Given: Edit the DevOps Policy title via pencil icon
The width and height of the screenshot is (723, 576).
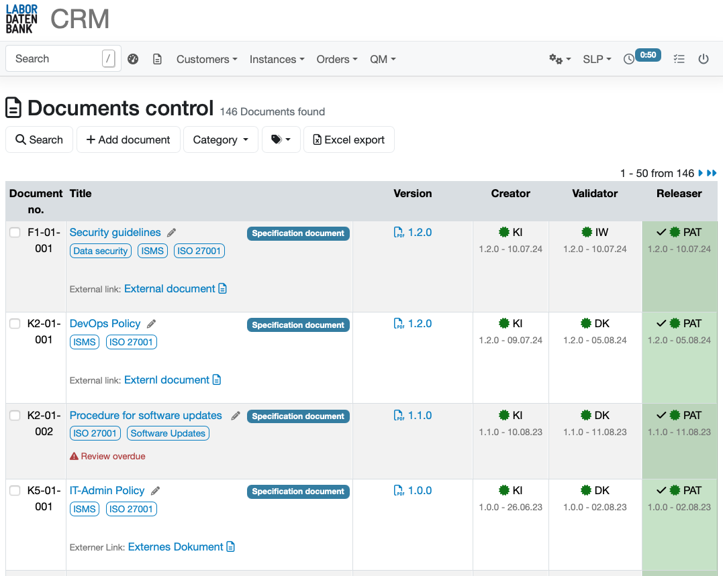Looking at the screenshot, I should (151, 323).
